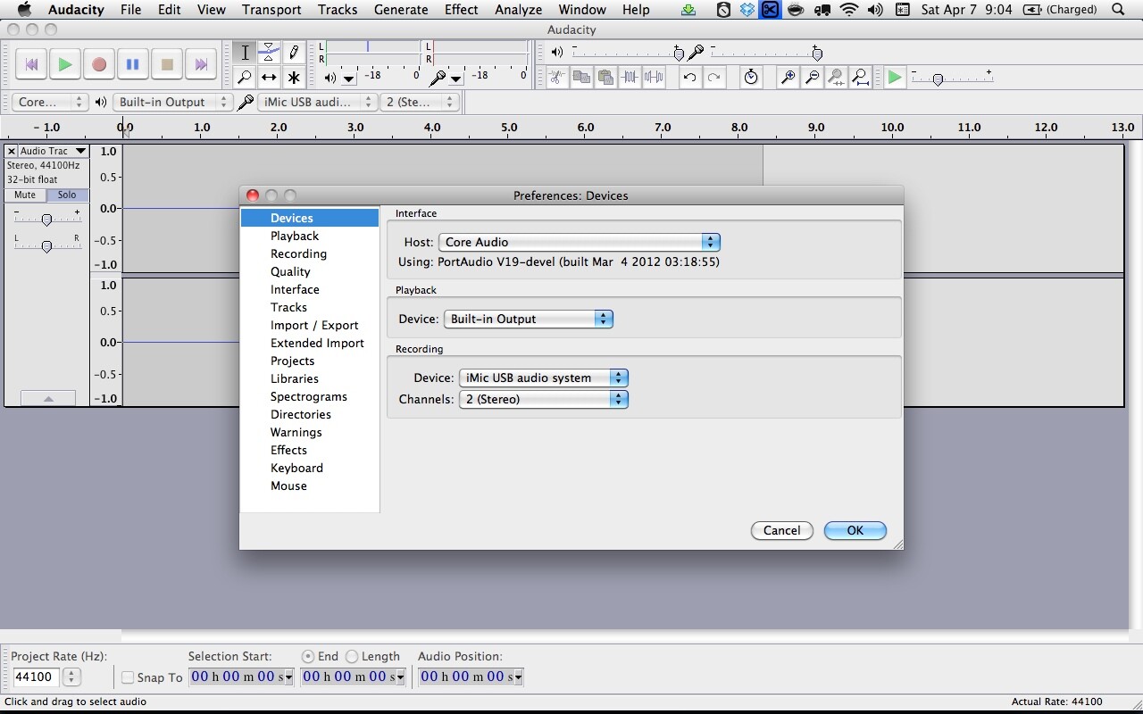Click the Stop transport button
Screen dimensions: 1143x714
[167, 64]
